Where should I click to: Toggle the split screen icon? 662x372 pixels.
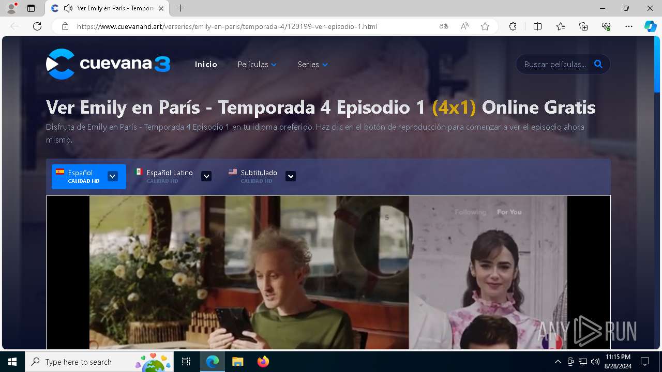coord(537,26)
